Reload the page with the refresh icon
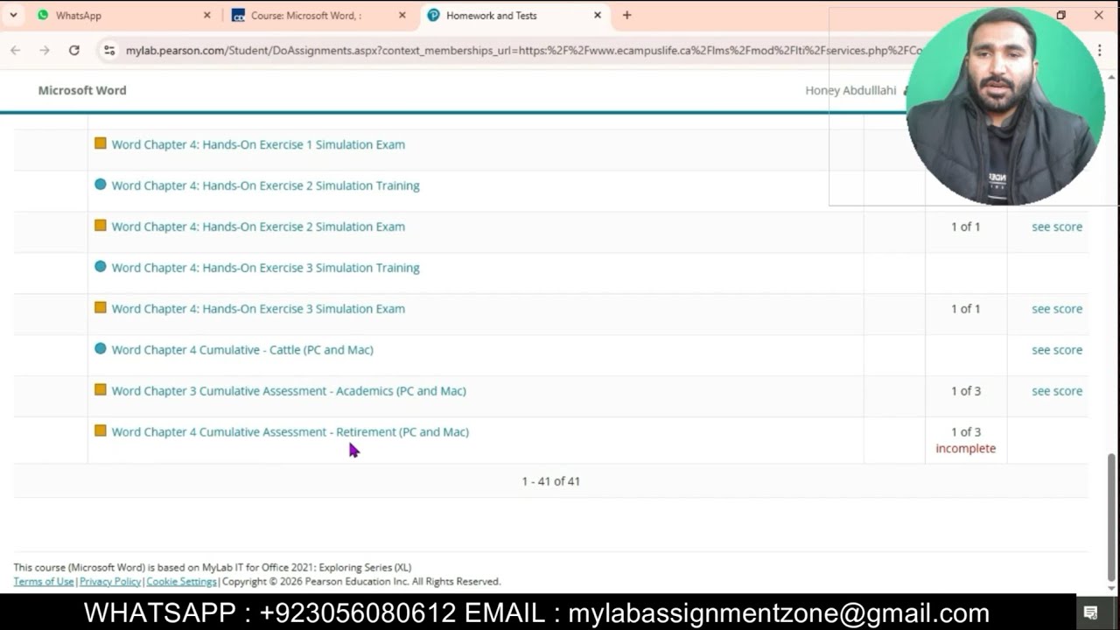This screenshot has height=630, width=1120. click(x=74, y=51)
